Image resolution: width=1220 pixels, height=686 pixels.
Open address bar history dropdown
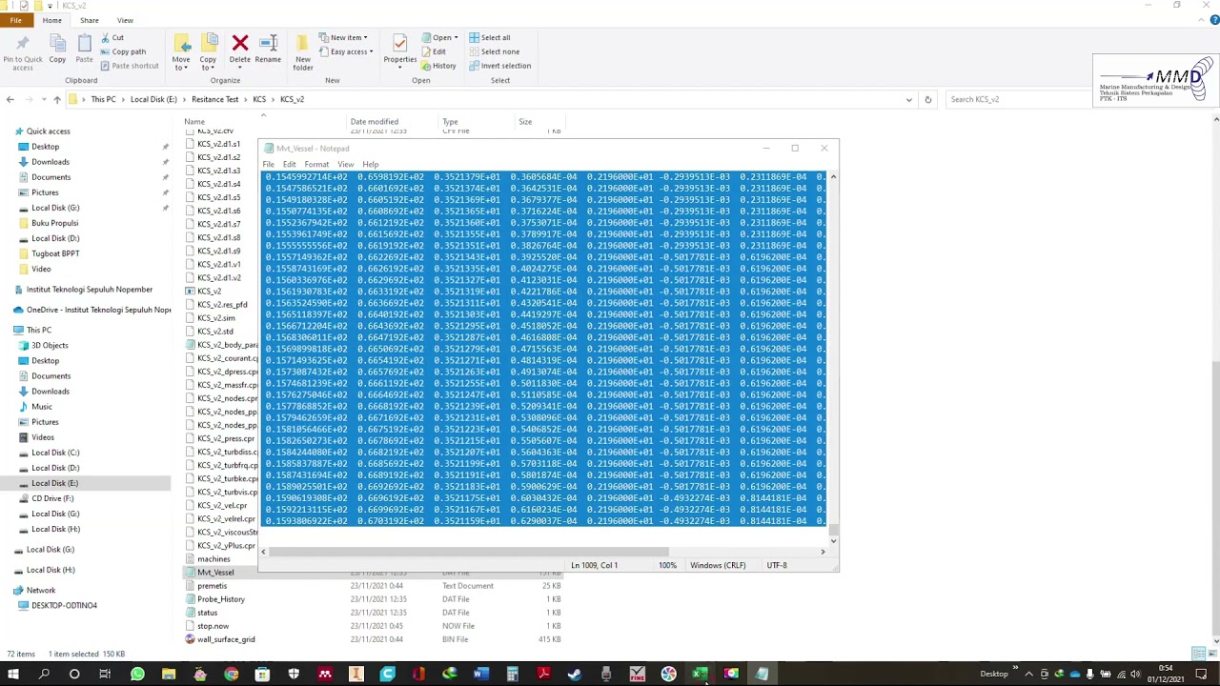[908, 99]
